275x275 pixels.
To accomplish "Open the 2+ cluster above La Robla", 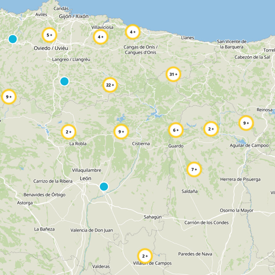I will click(68, 132).
